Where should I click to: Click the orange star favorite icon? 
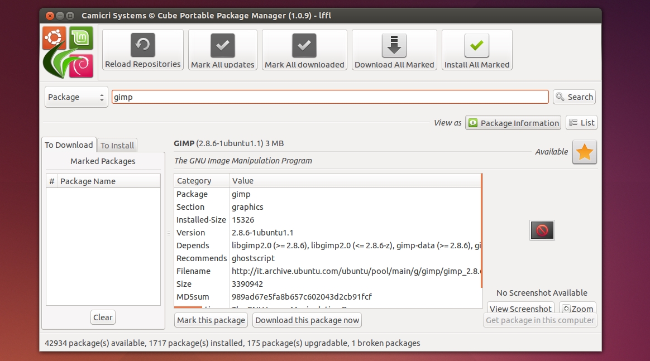click(x=585, y=152)
